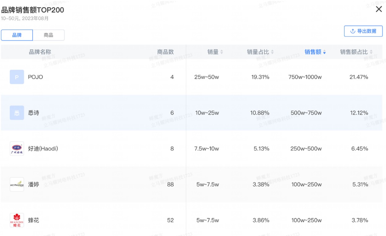Click the 12.12% revenue share cell
Image resolution: width=386 pixels, height=236 pixels.
pos(359,113)
